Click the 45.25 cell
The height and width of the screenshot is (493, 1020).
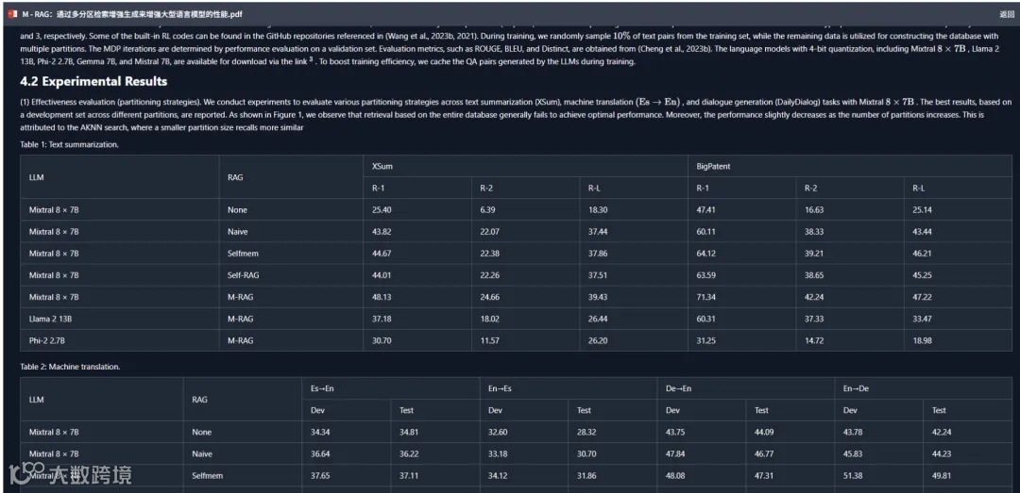(922, 275)
